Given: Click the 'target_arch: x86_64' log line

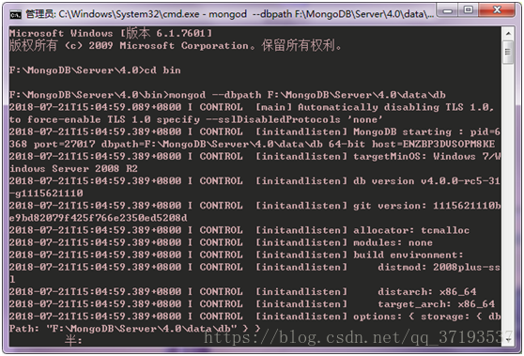Looking at the screenshot, I should pyautogui.click(x=252, y=303).
